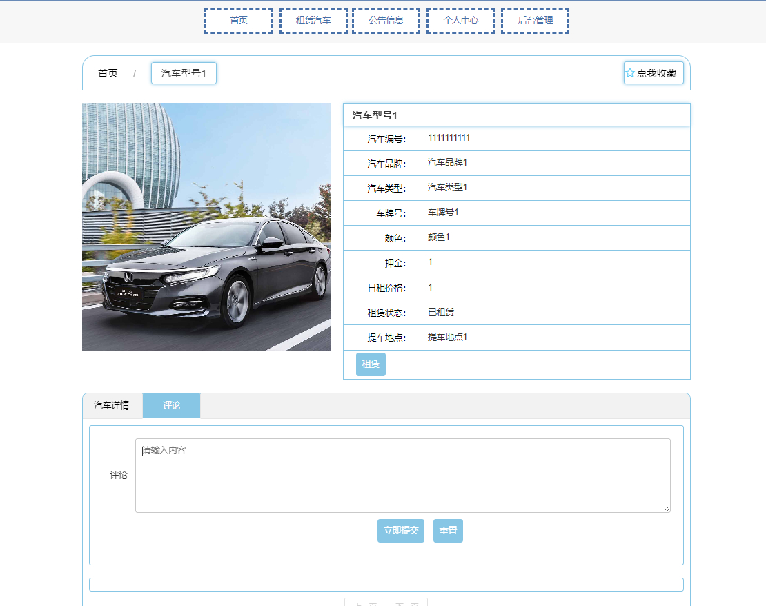Switch to the 评论 tab
Image resolution: width=766 pixels, height=606 pixels.
coord(171,405)
